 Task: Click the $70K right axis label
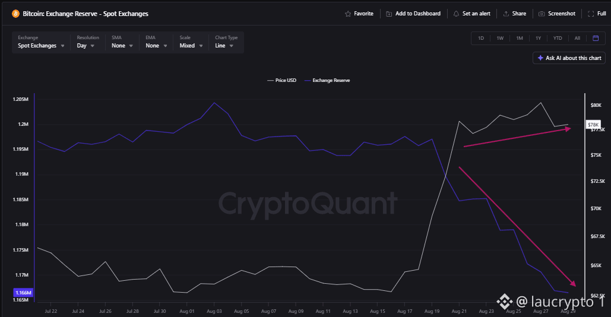596,208
